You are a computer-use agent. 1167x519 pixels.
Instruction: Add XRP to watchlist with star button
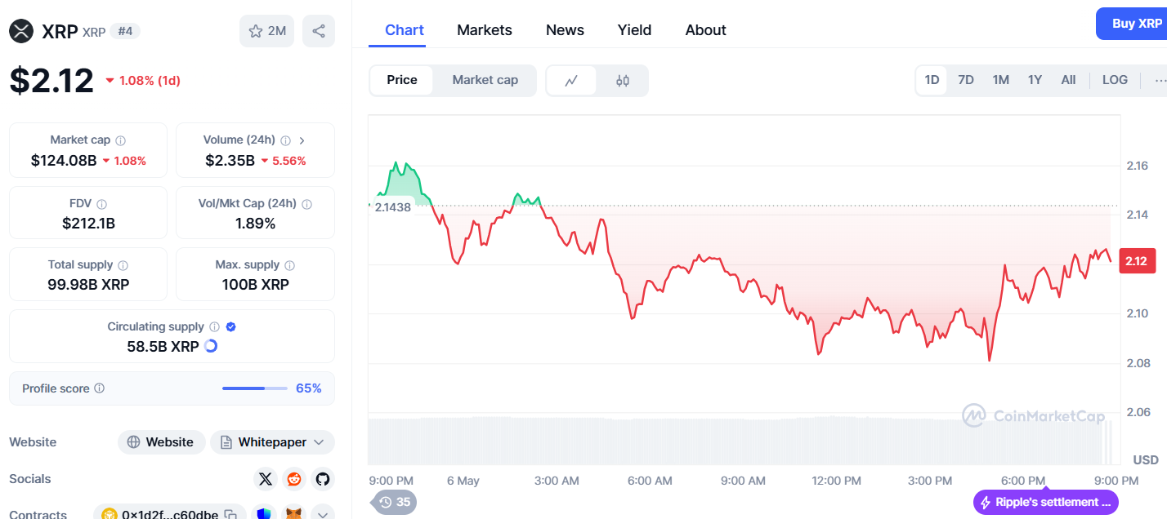tap(266, 31)
